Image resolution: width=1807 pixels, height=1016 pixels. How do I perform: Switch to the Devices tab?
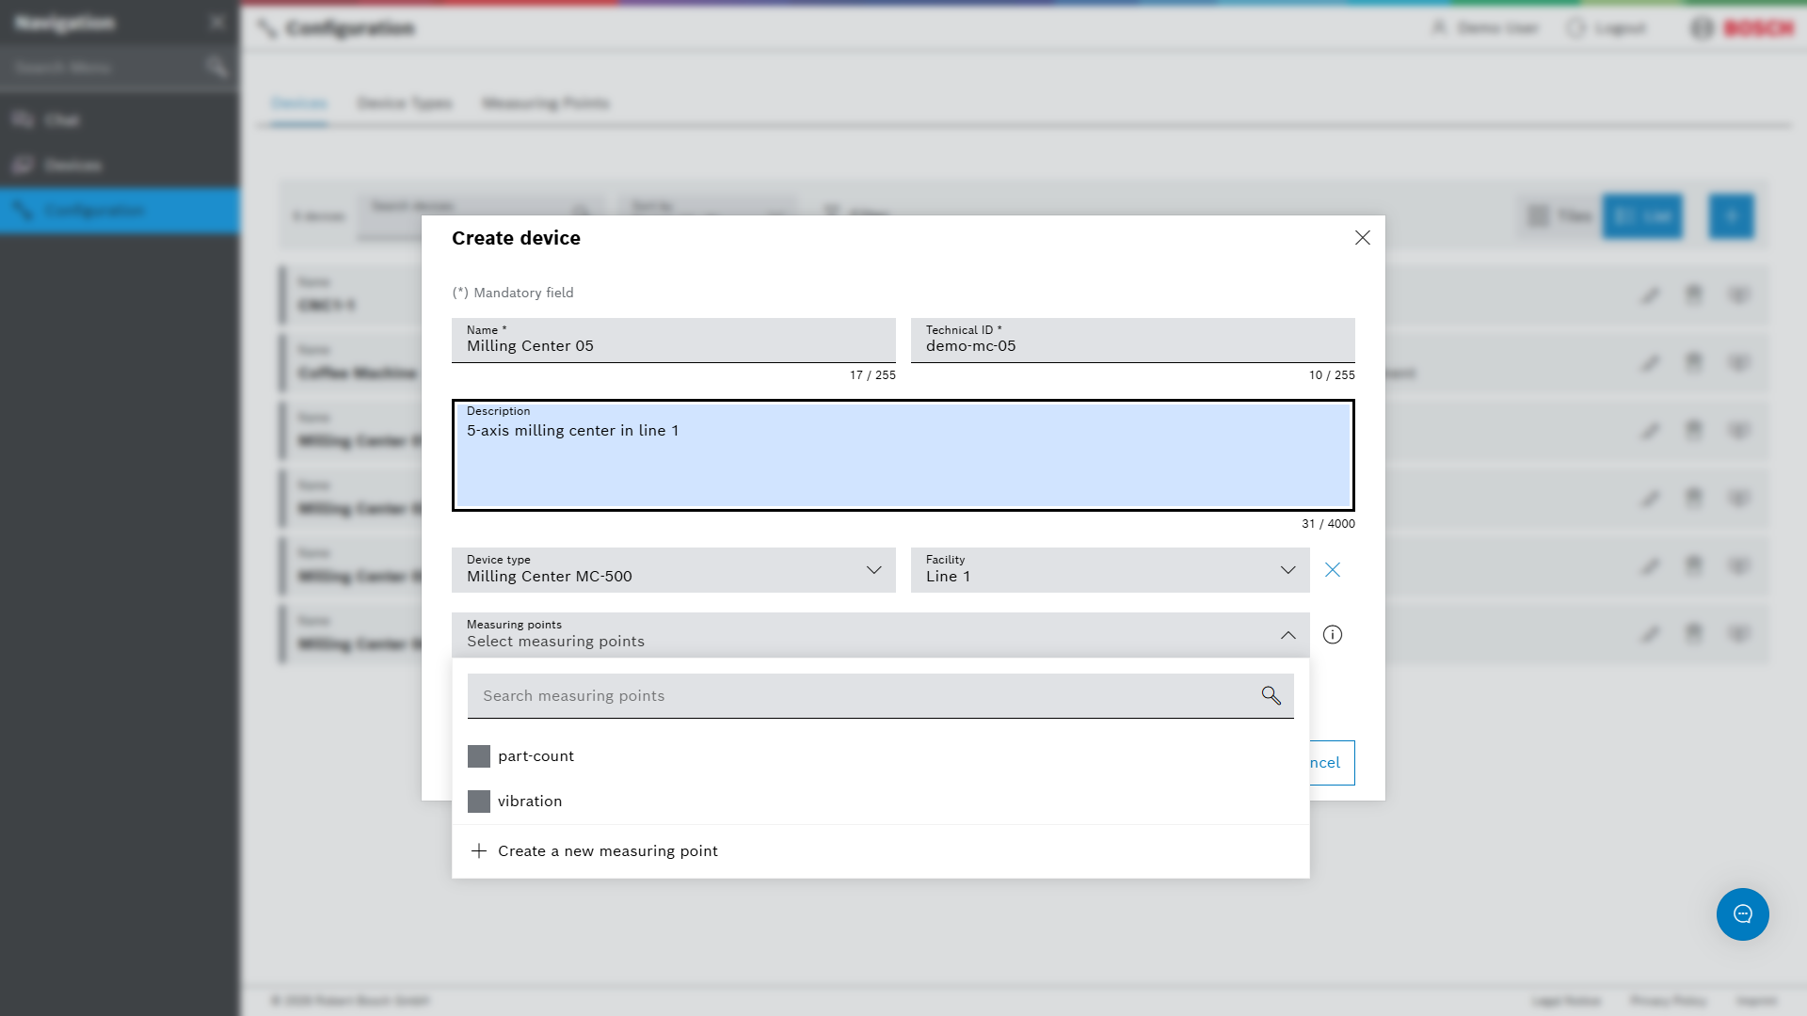pyautogui.click(x=299, y=103)
